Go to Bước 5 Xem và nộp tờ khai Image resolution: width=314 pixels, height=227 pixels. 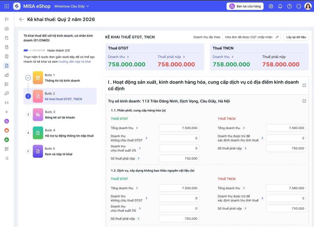(x=60, y=151)
